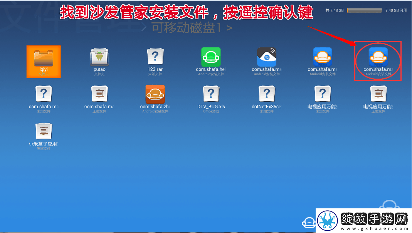412x233 pixels.
Task: Click the 7.40 GB 可用 free space label
Action: click(x=396, y=10)
